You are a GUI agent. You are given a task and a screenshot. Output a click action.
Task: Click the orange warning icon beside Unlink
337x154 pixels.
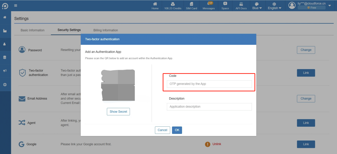(x=207, y=144)
